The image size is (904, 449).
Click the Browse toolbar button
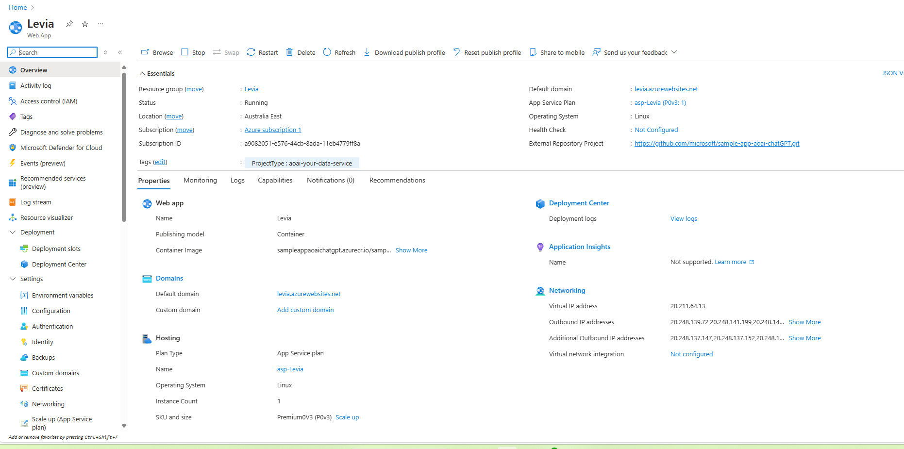point(157,52)
